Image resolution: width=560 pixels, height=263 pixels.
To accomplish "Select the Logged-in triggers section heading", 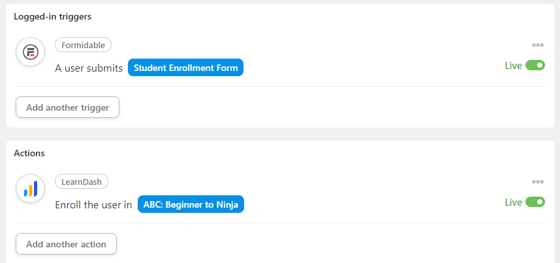I will point(52,16).
